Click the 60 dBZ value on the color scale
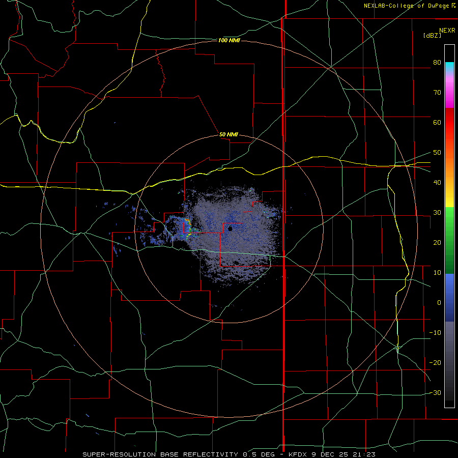458x458 pixels. tap(437, 123)
